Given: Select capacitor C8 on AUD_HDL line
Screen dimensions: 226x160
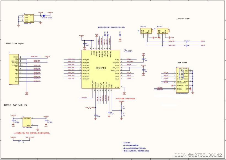Looking at the screenshot, I should [x=187, y=42].
